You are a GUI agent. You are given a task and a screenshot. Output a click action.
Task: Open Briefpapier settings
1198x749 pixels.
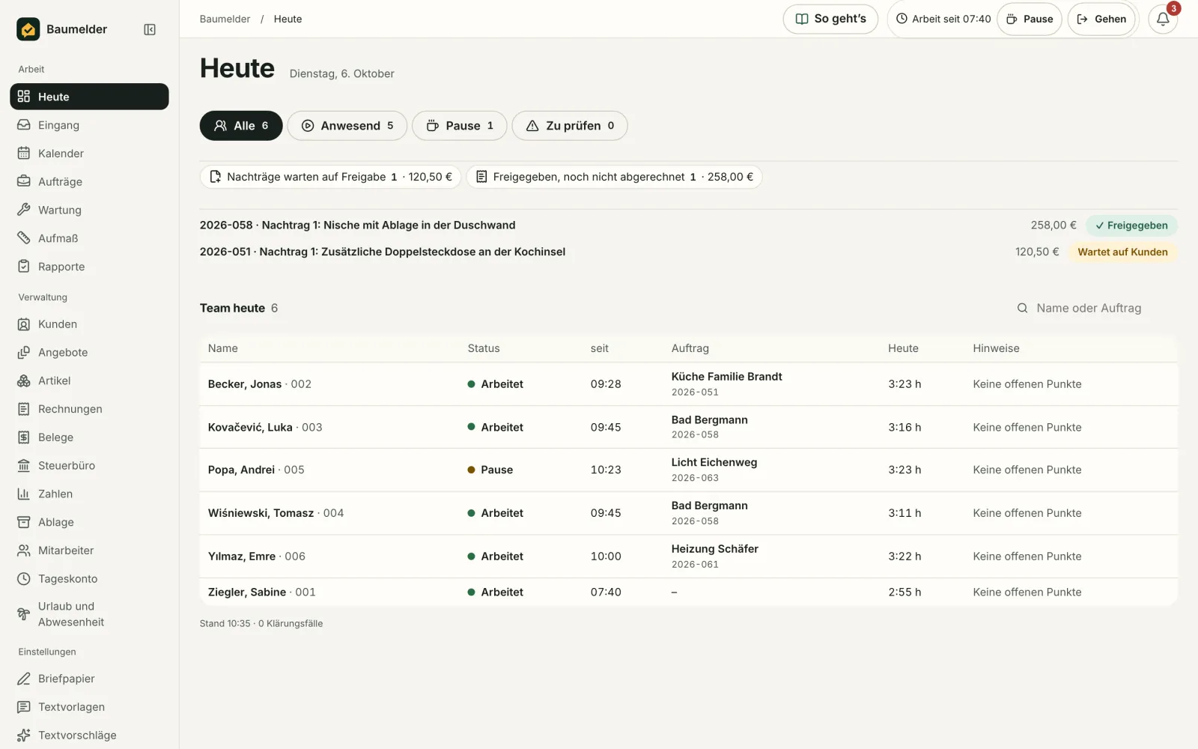[89, 679]
